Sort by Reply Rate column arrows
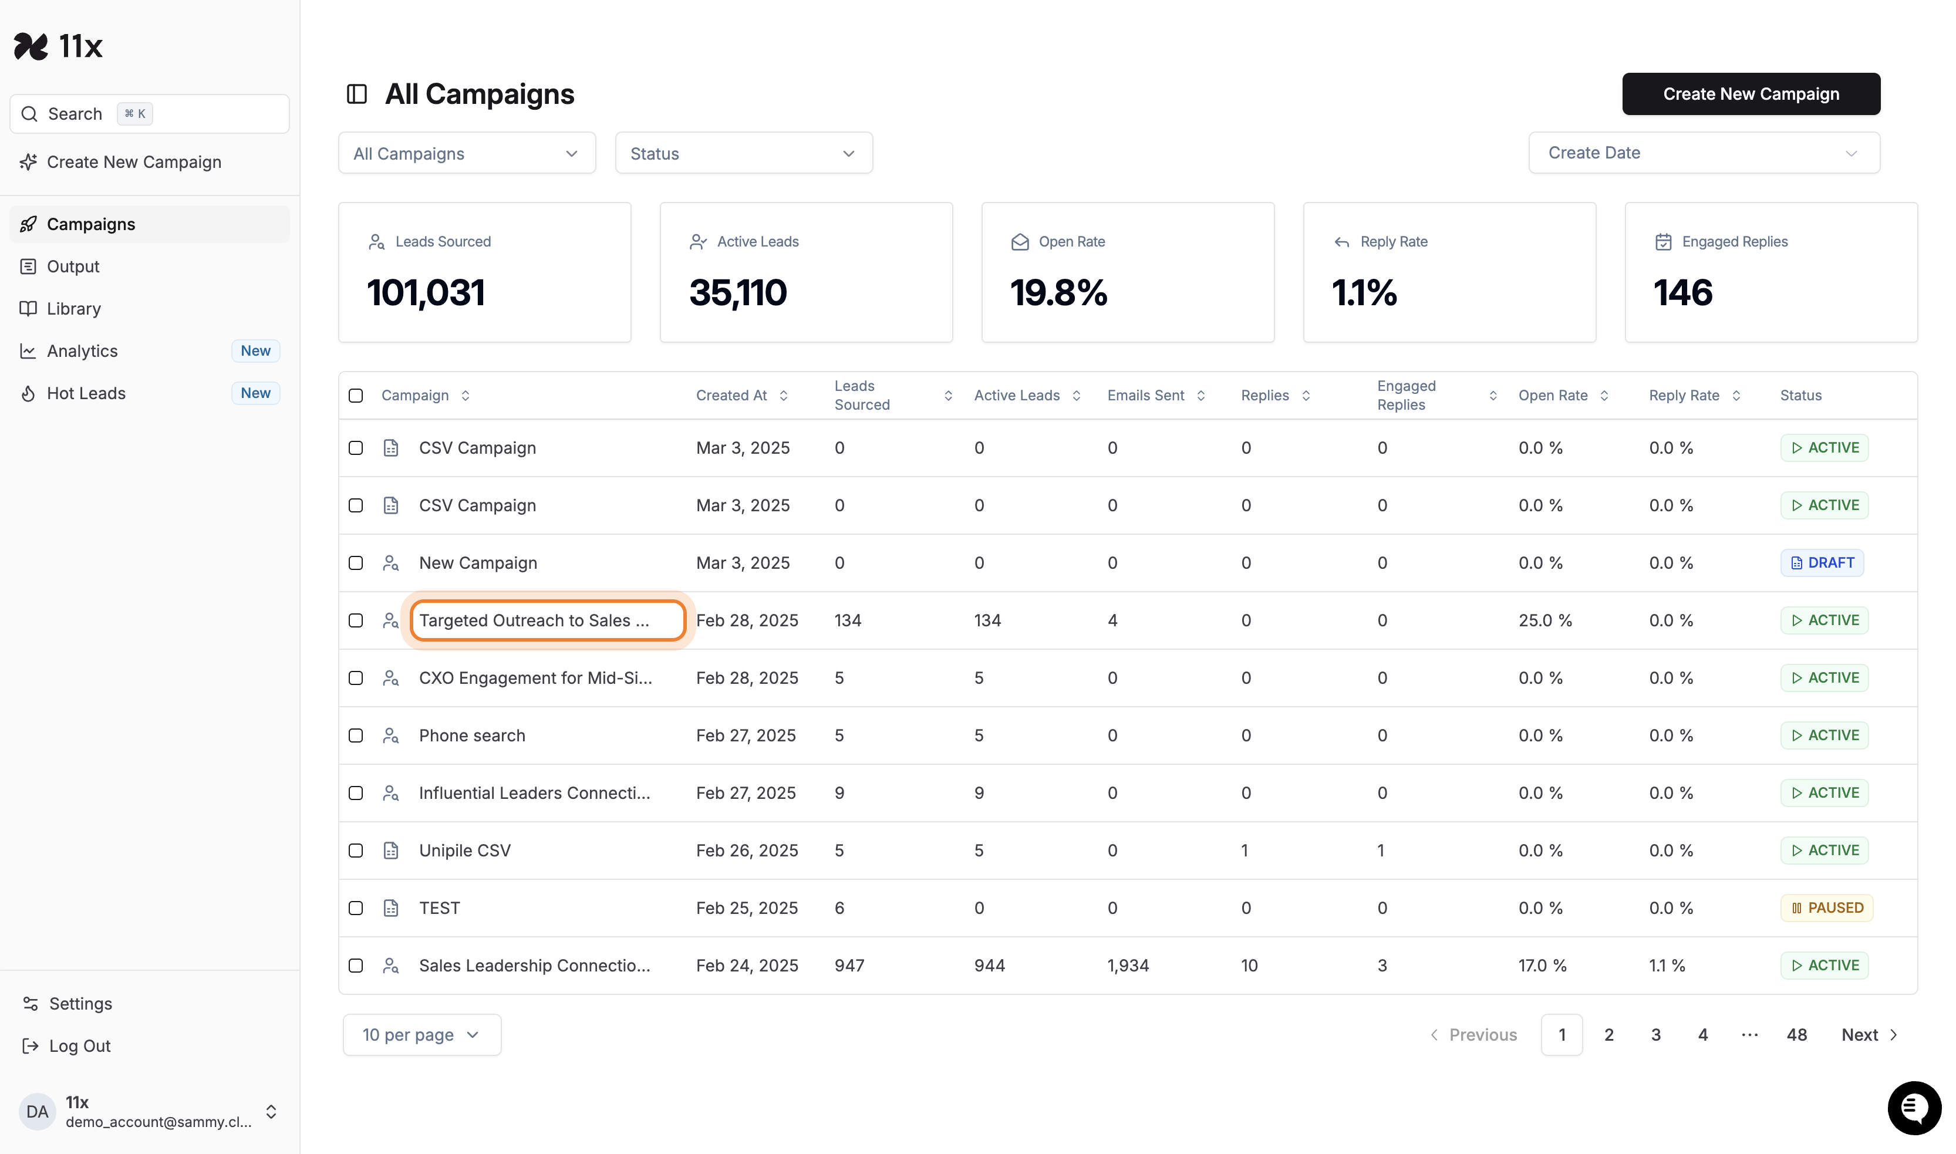Image resolution: width=1956 pixels, height=1154 pixels. click(x=1736, y=396)
